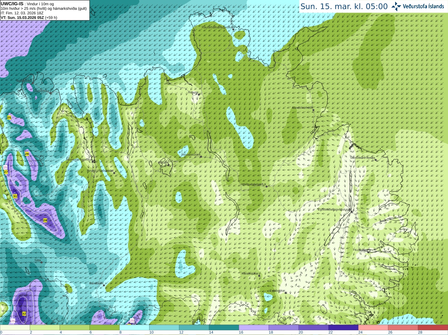Viewport: 448px width, 335px height.
Task: Click the 6–8 m/s green legend swatch
Action: click(x=104, y=328)
